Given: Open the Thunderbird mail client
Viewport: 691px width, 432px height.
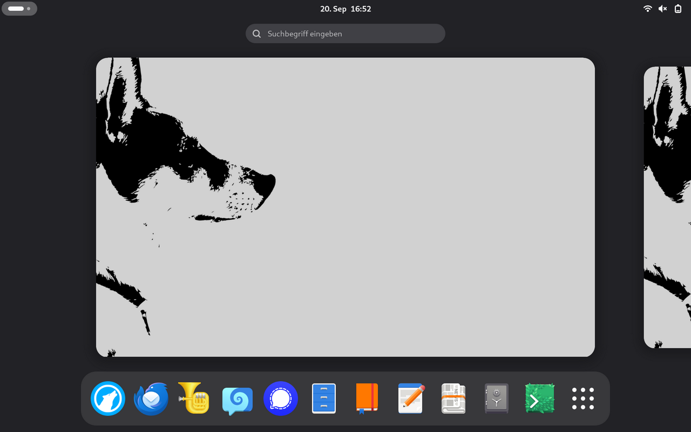Looking at the screenshot, I should (x=151, y=399).
